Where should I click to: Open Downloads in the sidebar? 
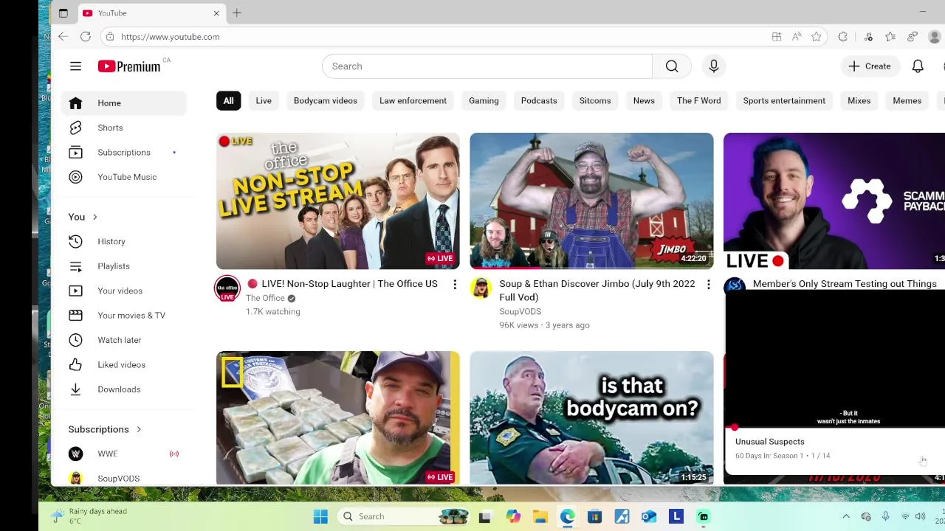pos(123,389)
